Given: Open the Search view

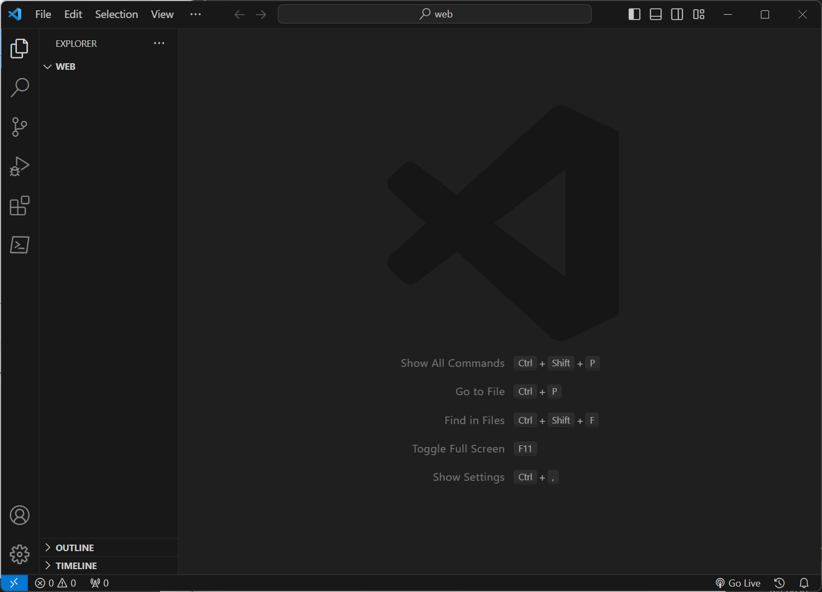Looking at the screenshot, I should (20, 88).
